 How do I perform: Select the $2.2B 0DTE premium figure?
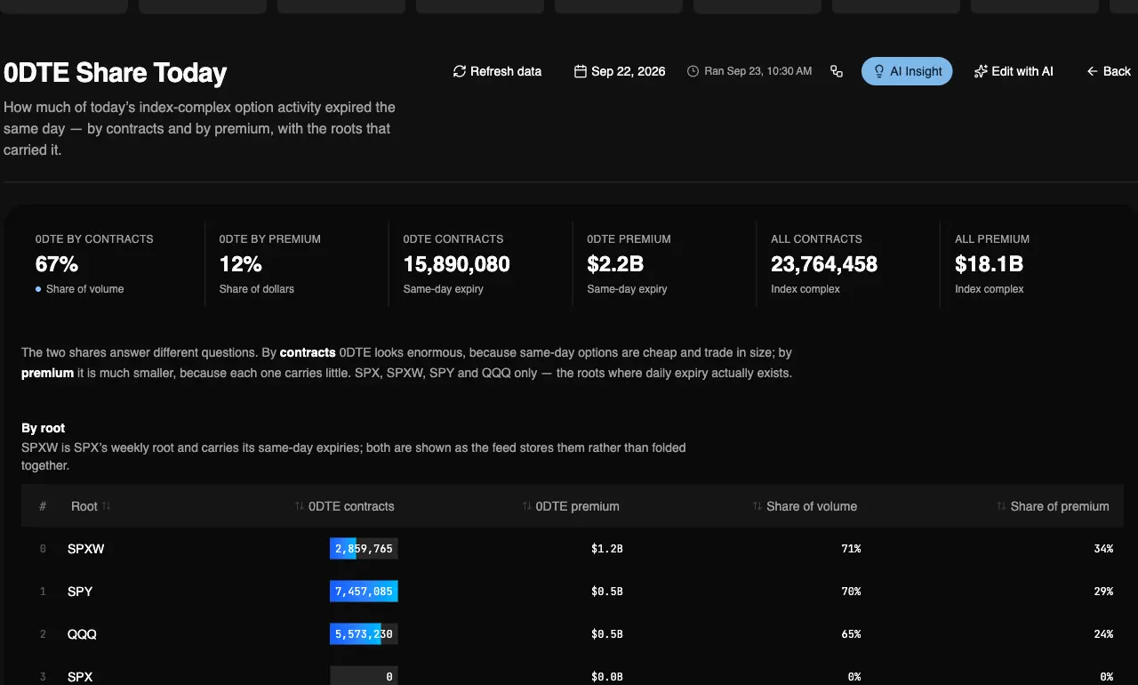point(615,264)
